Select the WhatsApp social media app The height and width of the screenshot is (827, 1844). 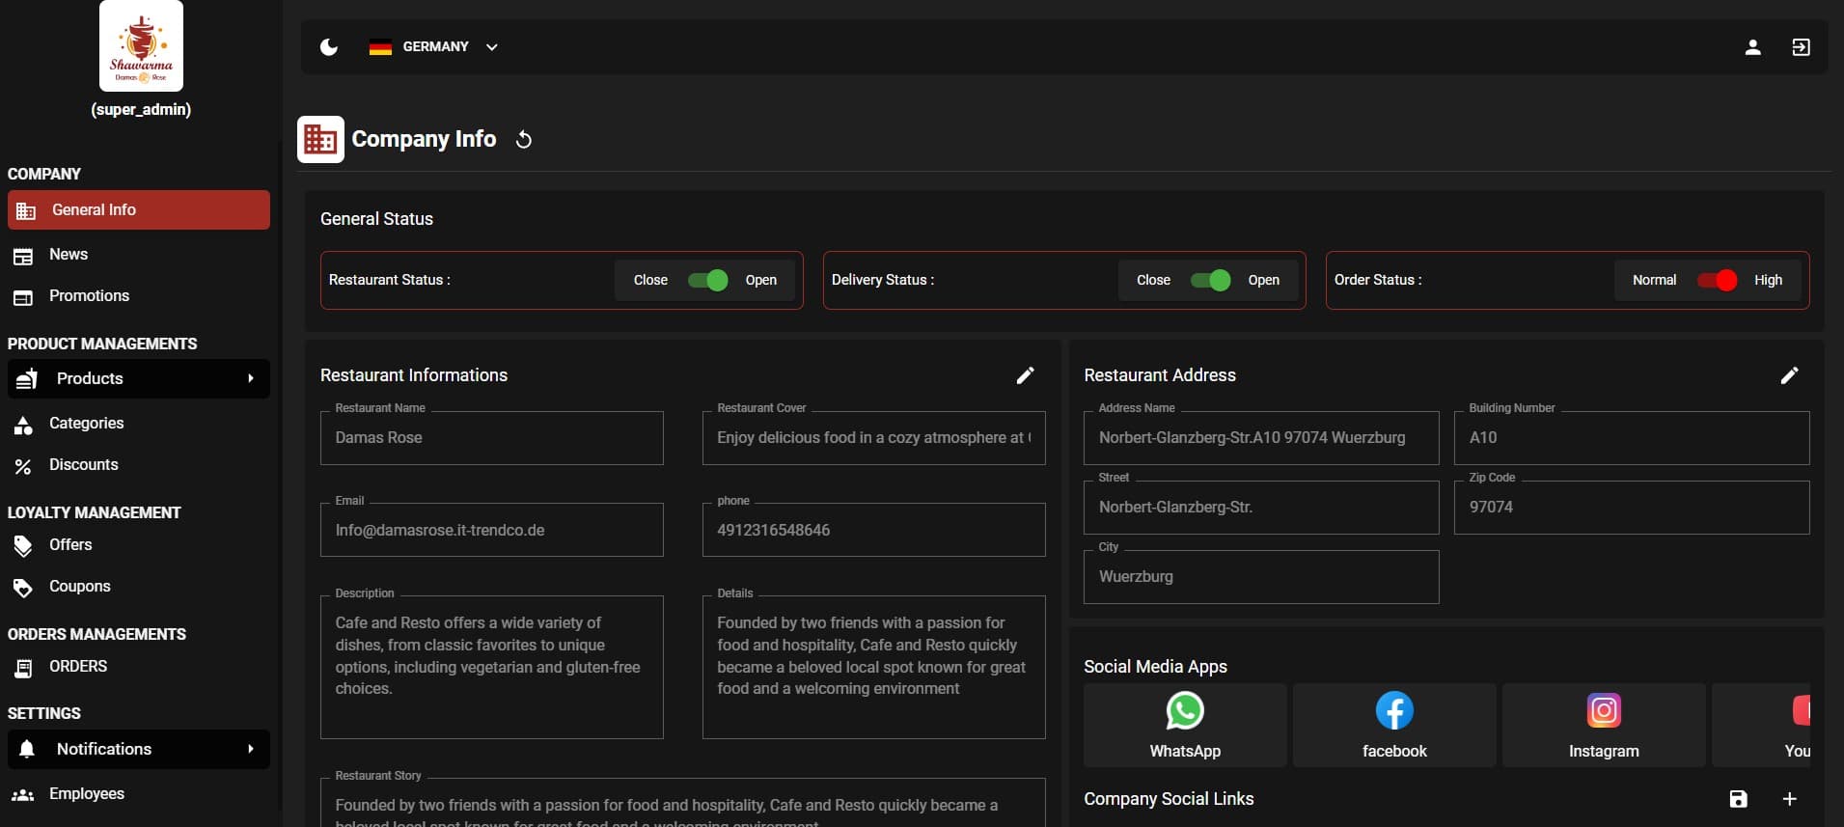pos(1184,726)
